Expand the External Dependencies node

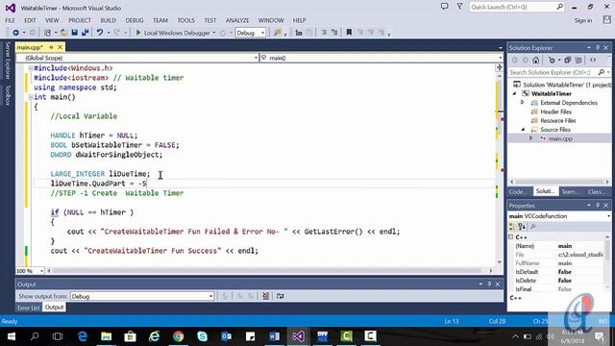523,103
